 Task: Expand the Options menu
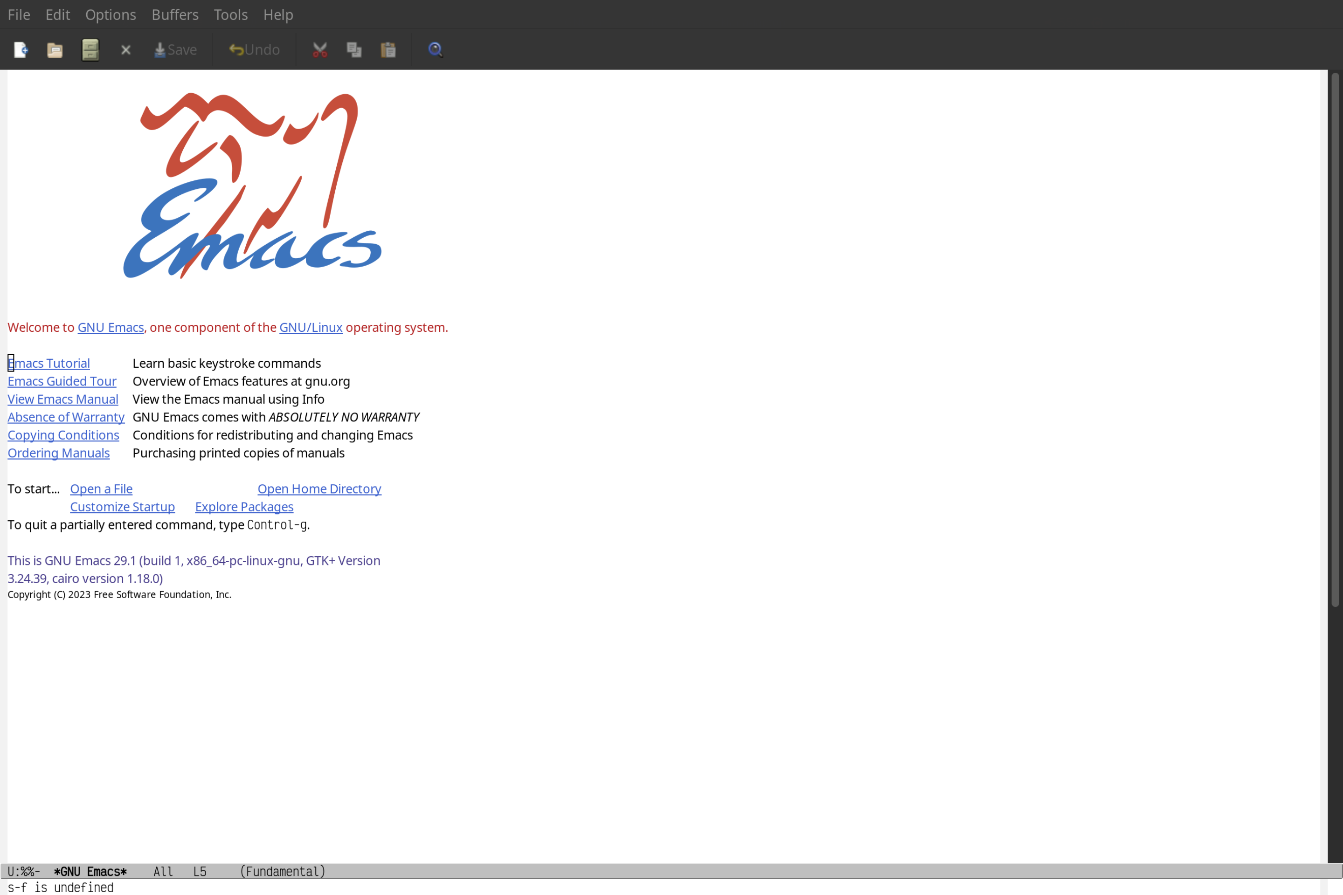click(110, 14)
